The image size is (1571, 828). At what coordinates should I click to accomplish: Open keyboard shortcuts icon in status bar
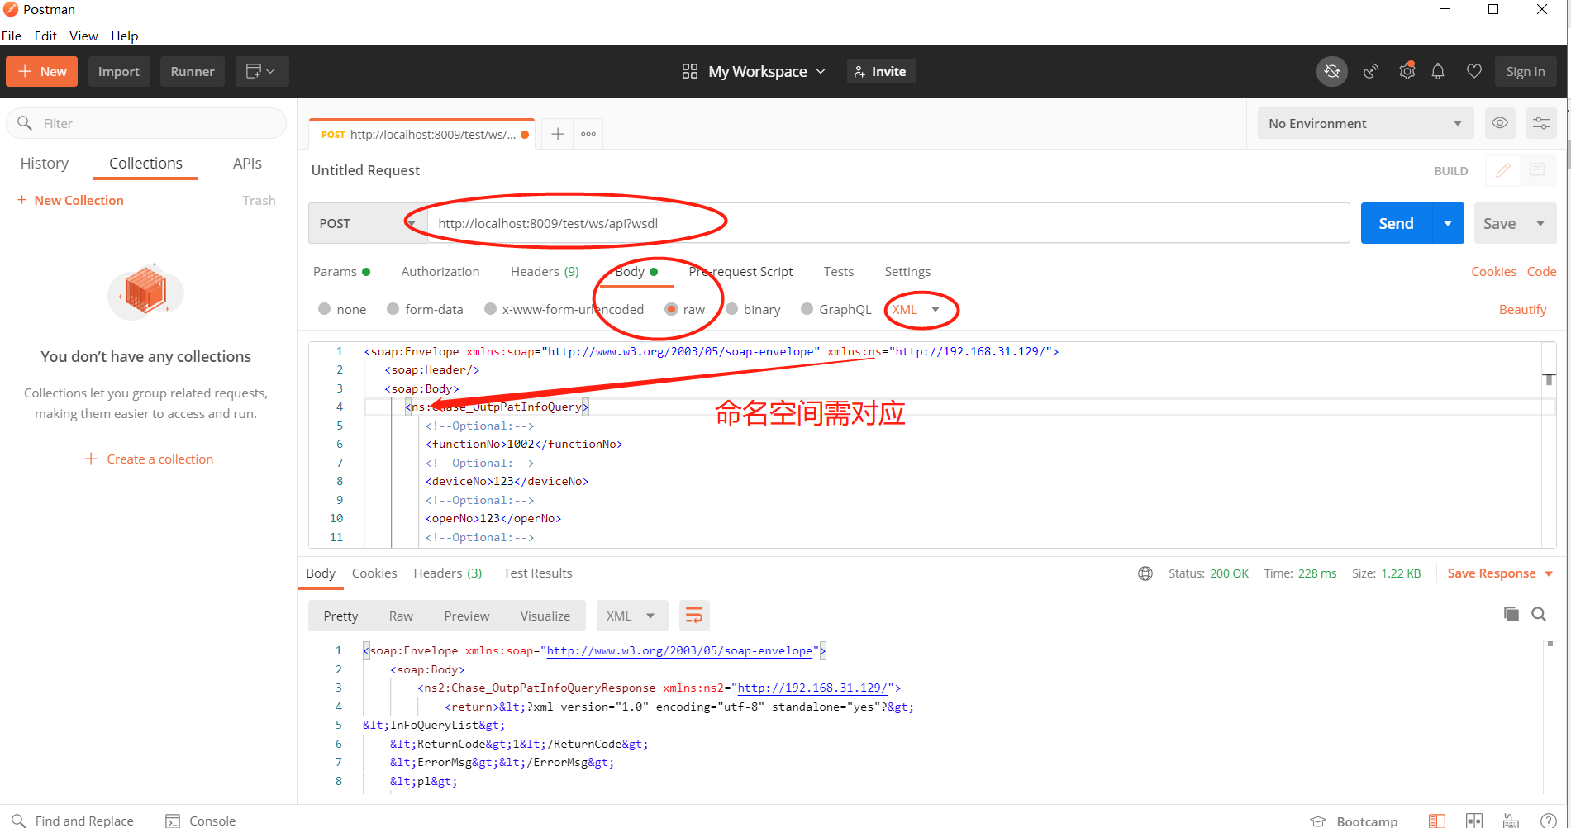click(1511, 820)
